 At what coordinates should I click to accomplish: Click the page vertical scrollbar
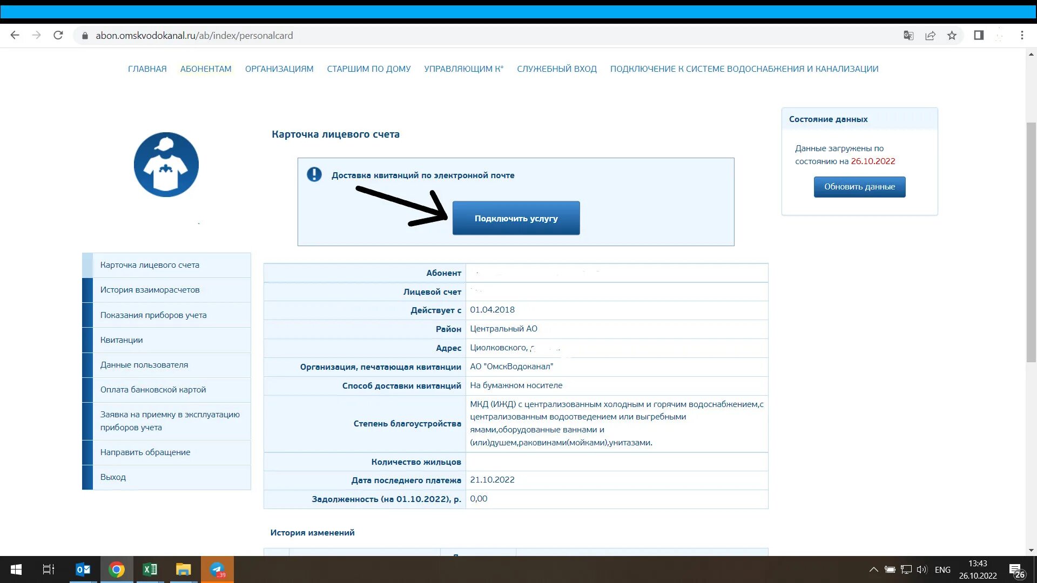point(1031,243)
